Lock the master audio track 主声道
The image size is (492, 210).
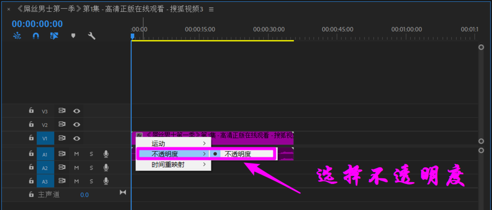31,194
